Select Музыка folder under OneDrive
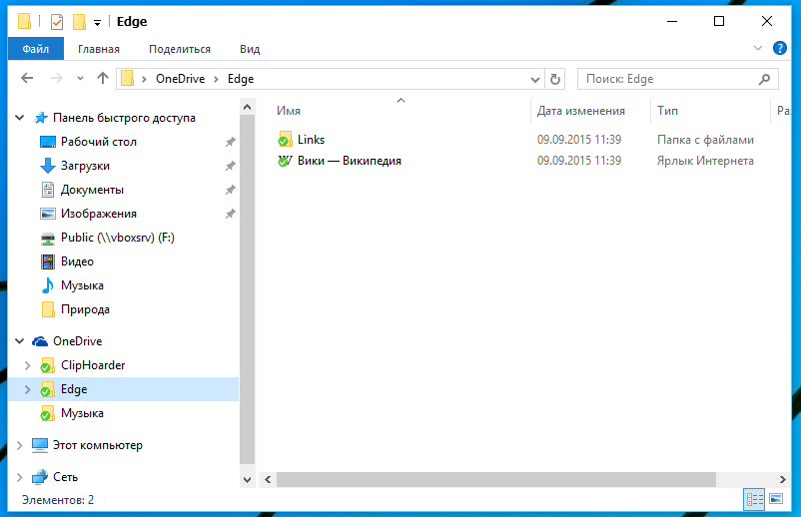Screen dimensions: 801x517 [x=82, y=413]
